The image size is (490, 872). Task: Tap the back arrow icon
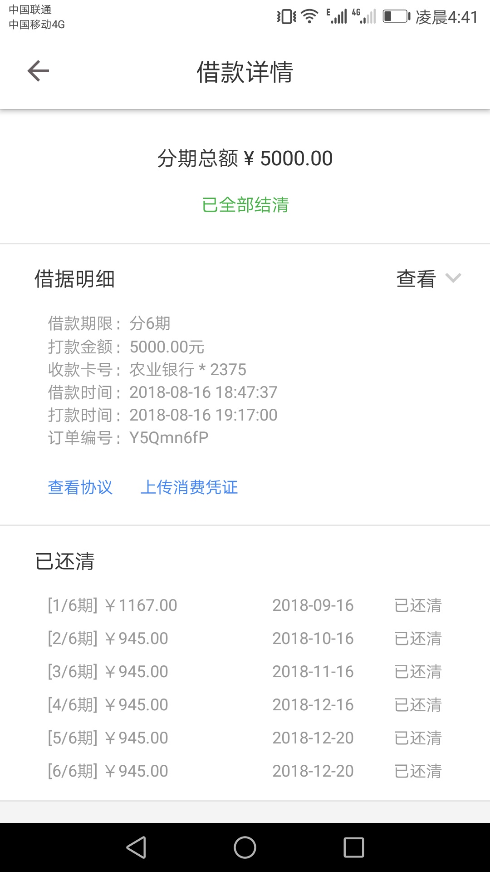[38, 71]
